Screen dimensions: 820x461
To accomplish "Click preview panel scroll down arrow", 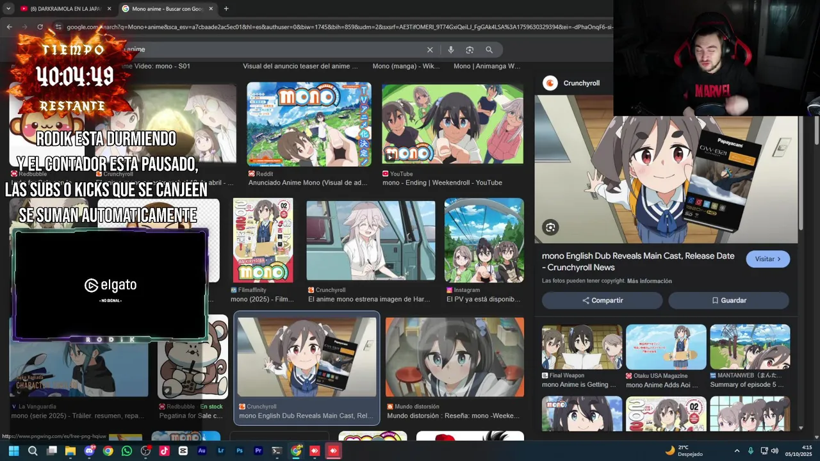I will tap(801, 428).
